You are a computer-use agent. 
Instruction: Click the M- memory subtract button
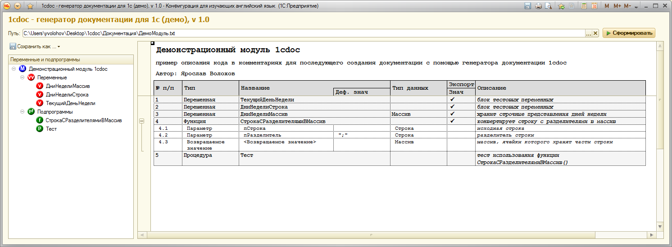point(627,6)
